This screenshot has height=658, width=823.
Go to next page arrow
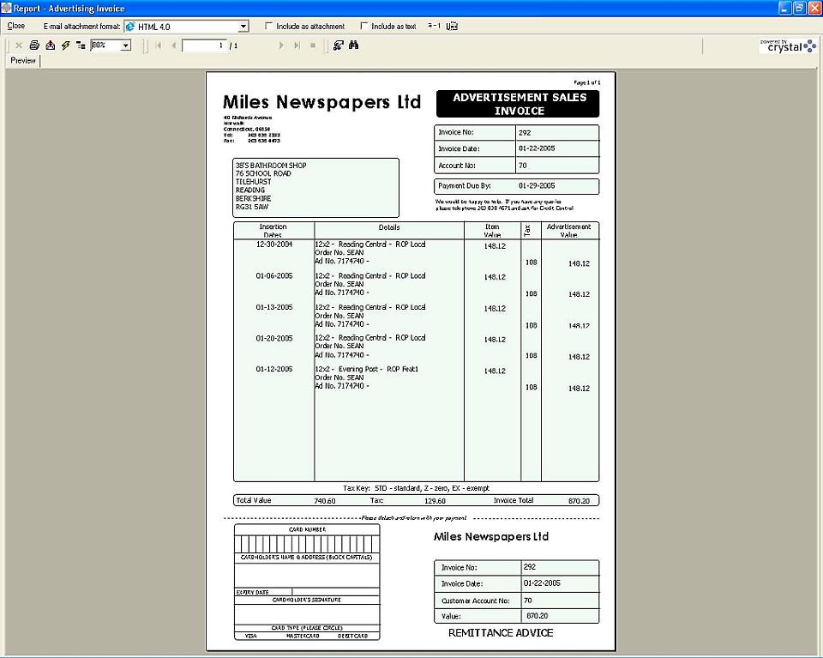click(281, 45)
